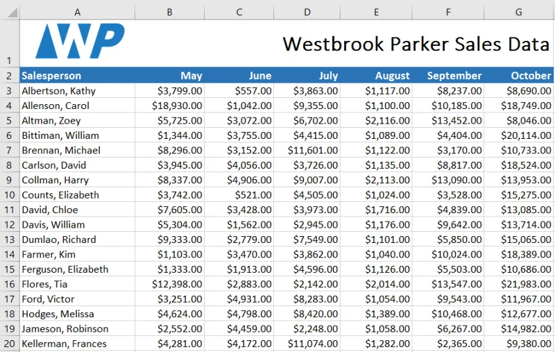
Task: Select cell containing Collman, Harry
Action: [77, 180]
